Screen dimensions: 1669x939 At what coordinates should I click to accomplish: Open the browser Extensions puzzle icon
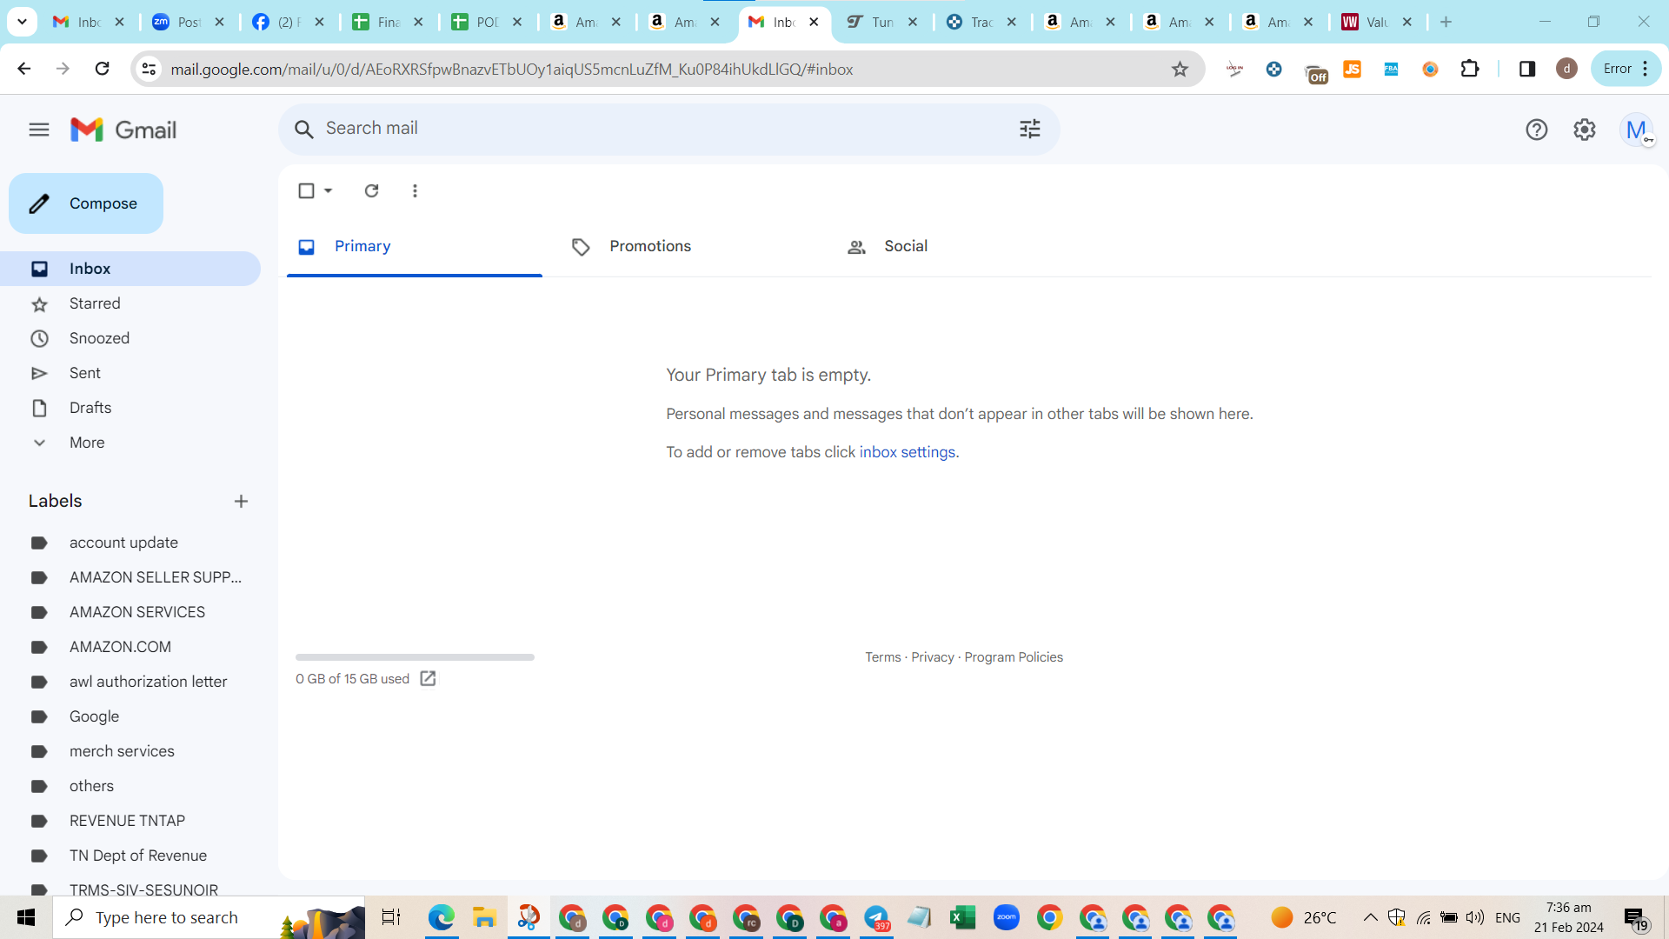point(1470,69)
